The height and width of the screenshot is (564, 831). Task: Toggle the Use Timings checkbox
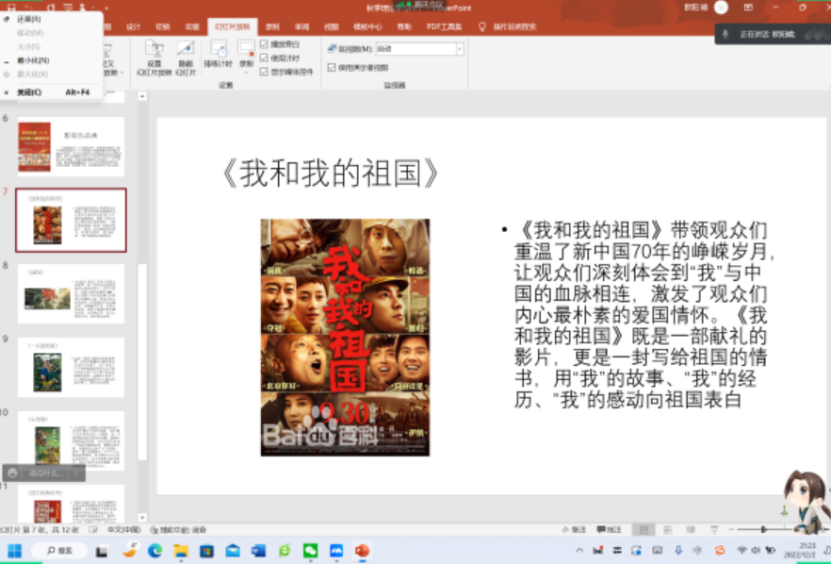click(x=264, y=58)
